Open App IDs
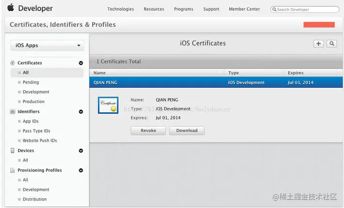Image resolution: width=344 pixels, height=208 pixels. click(30, 121)
